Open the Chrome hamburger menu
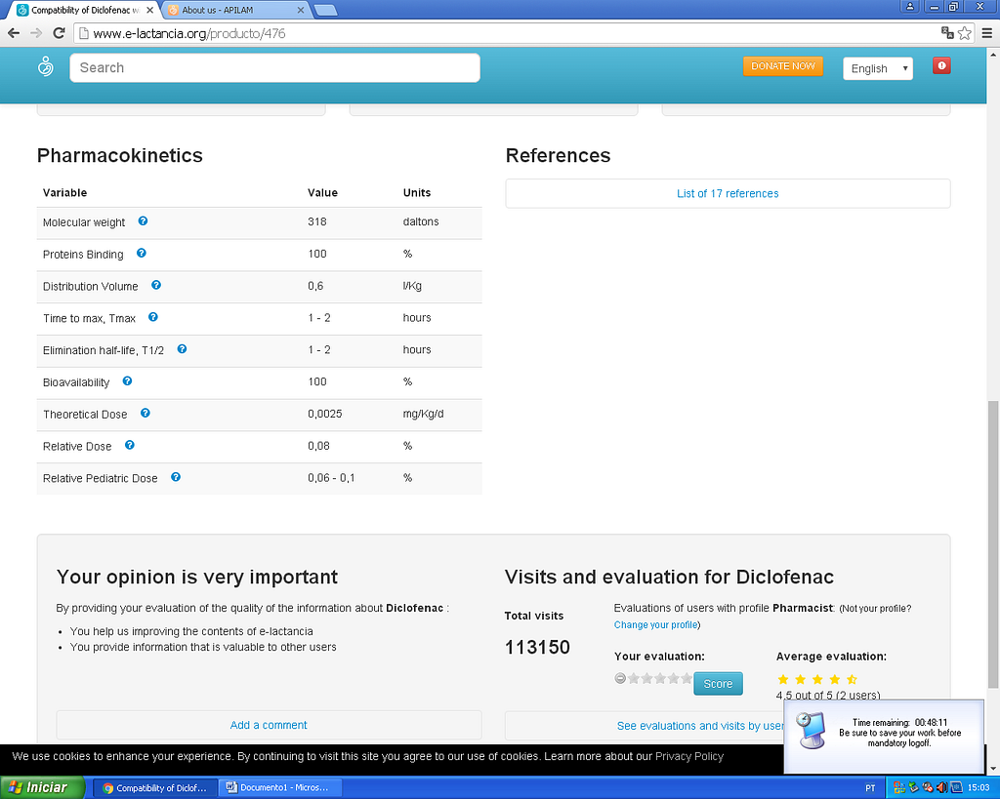Screen dimensions: 1000x799 986,33
